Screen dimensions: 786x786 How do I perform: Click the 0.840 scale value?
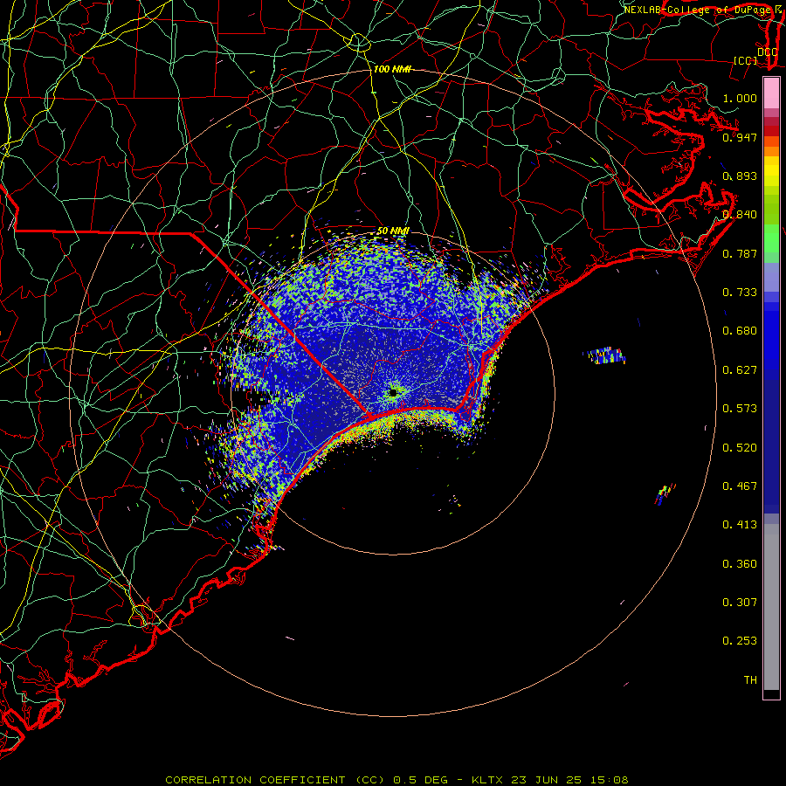740,215
